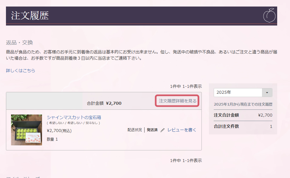Click the 合計注文件数 order count row

coord(226,126)
